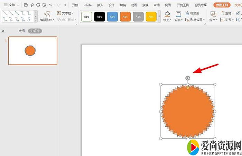Switch to Outline (大纲) view
This screenshot has height=156, width=242.
(22, 31)
